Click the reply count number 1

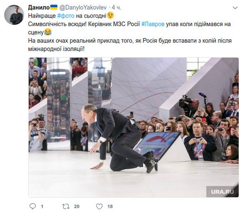point(42,207)
